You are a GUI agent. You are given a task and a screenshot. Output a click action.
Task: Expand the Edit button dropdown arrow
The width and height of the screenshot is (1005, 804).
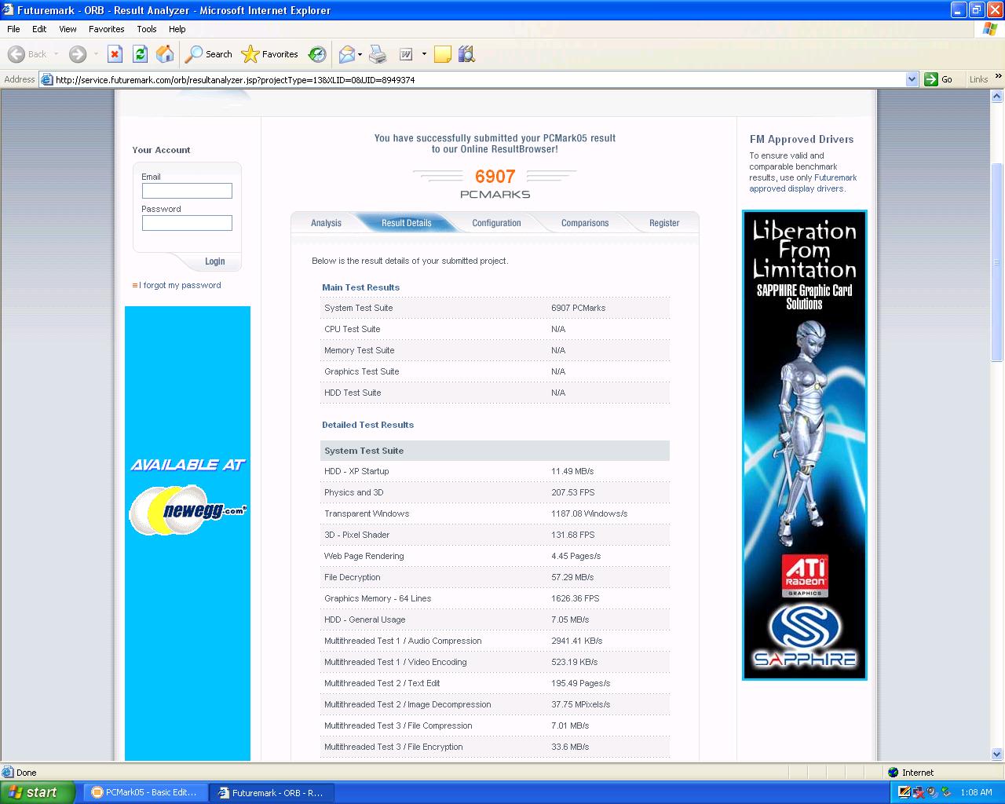coord(424,54)
